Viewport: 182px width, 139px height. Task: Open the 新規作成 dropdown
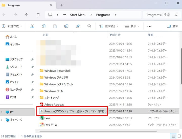click(x=12, y=26)
